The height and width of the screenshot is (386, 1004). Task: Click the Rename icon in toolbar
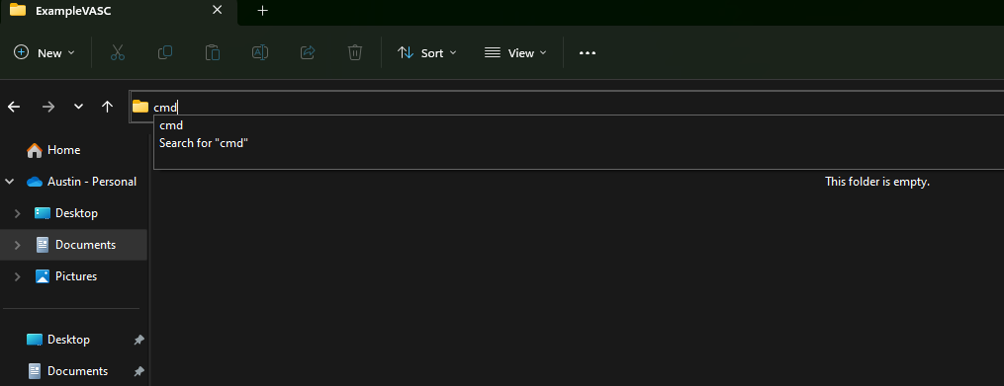pyautogui.click(x=260, y=52)
